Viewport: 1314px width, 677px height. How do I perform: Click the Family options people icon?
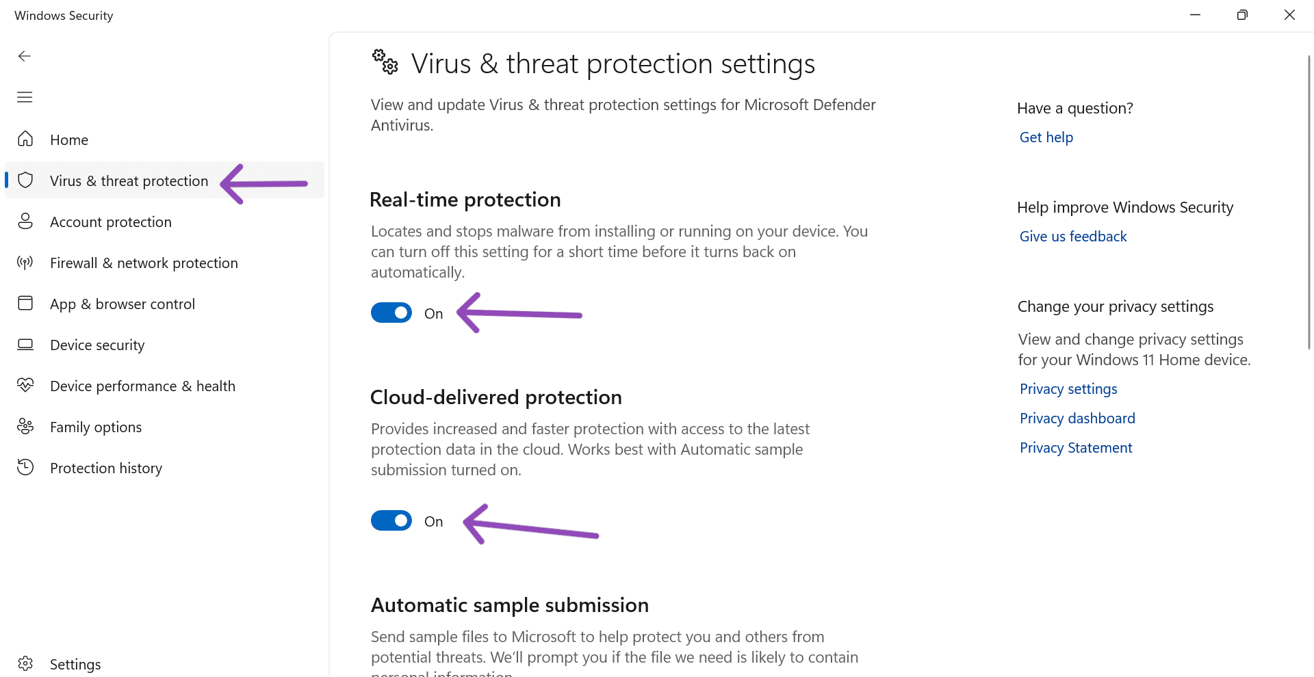pos(25,427)
